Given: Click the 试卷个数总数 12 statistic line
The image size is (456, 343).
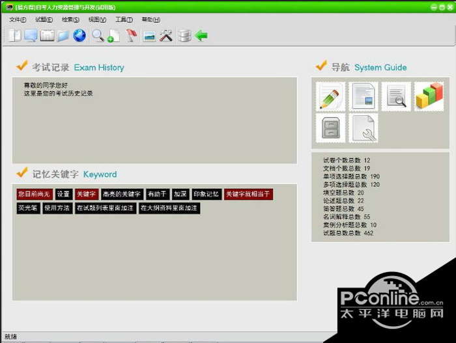Looking at the screenshot, I should tap(347, 160).
